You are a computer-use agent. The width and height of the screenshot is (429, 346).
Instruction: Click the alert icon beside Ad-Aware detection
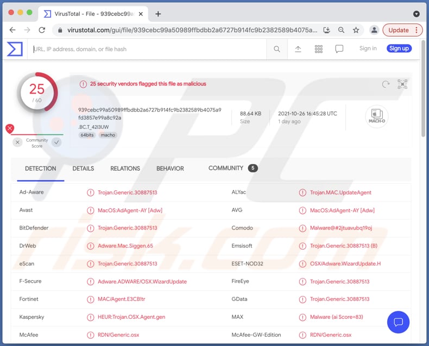90,193
